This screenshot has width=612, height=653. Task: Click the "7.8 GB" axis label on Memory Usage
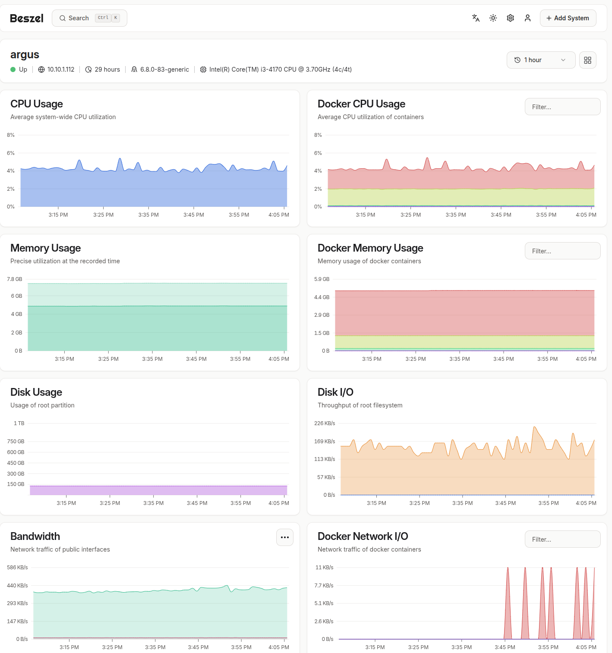15,279
